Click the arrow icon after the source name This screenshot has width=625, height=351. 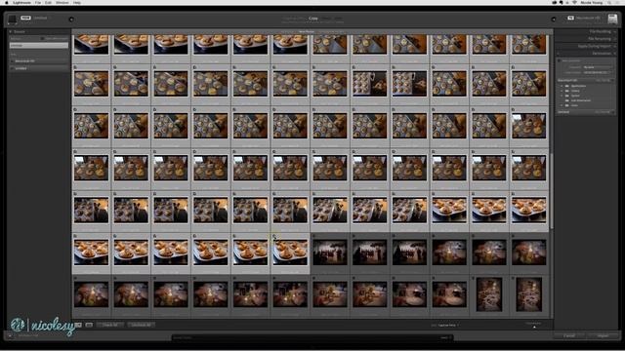tap(71, 19)
